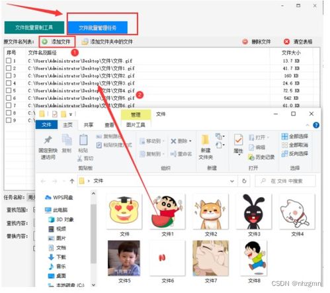Screen dimensions: 330x293
Task: Click the 历史记录 history button
Action: 261,157
